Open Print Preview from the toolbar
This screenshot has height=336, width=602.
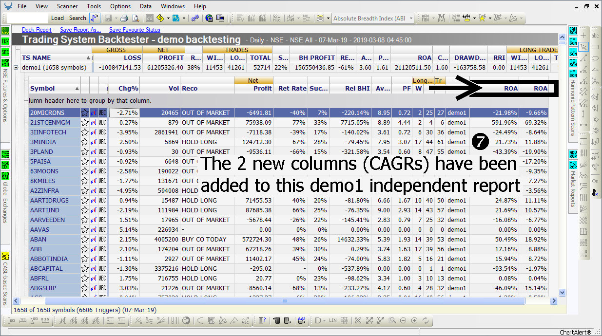pos(135,18)
